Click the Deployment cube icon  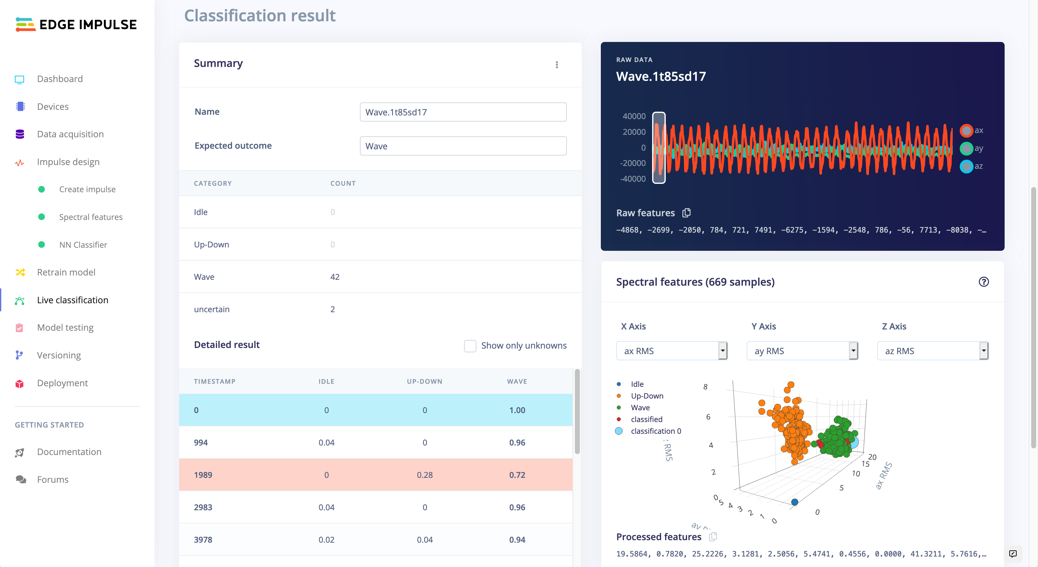[19, 383]
